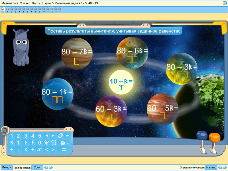Click the division sign key
The width and height of the screenshot is (228, 171).
32,149
